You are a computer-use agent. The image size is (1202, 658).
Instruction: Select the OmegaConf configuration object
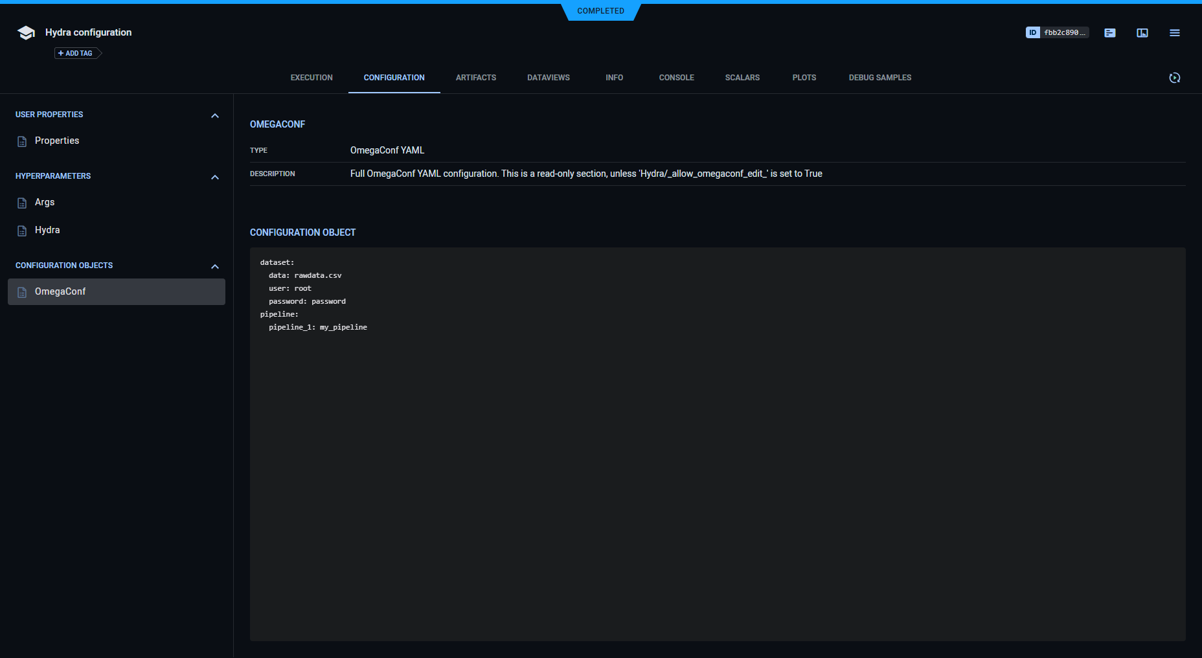click(60, 291)
